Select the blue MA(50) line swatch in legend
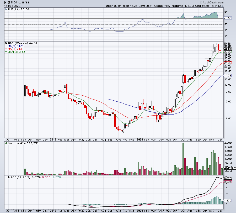 tap(6, 46)
